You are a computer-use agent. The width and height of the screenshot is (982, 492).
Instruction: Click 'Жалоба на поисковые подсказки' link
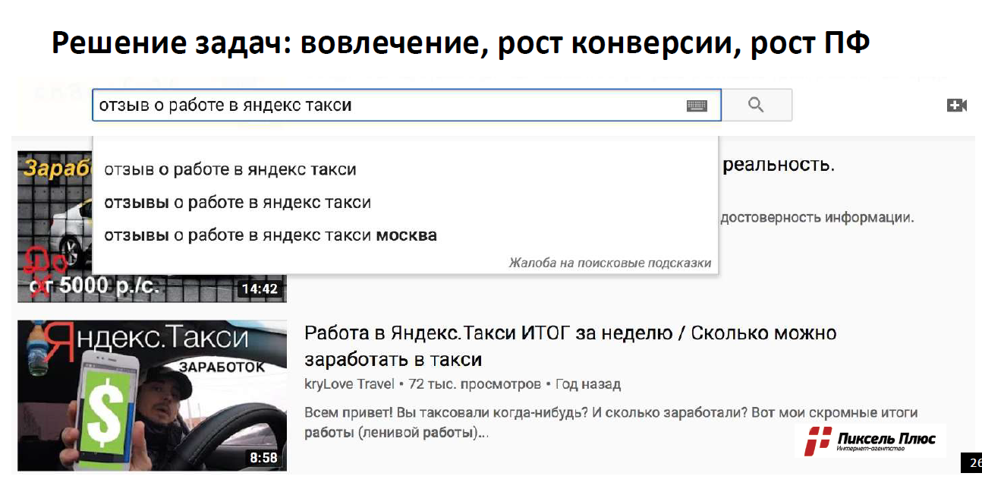(x=609, y=263)
